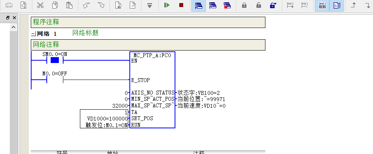
Task: Click the 当前速度 current speed output
Action: (202, 106)
